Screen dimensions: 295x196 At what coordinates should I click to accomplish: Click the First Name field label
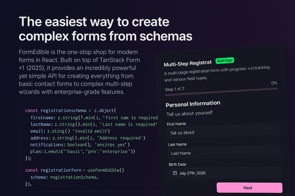click(176, 124)
